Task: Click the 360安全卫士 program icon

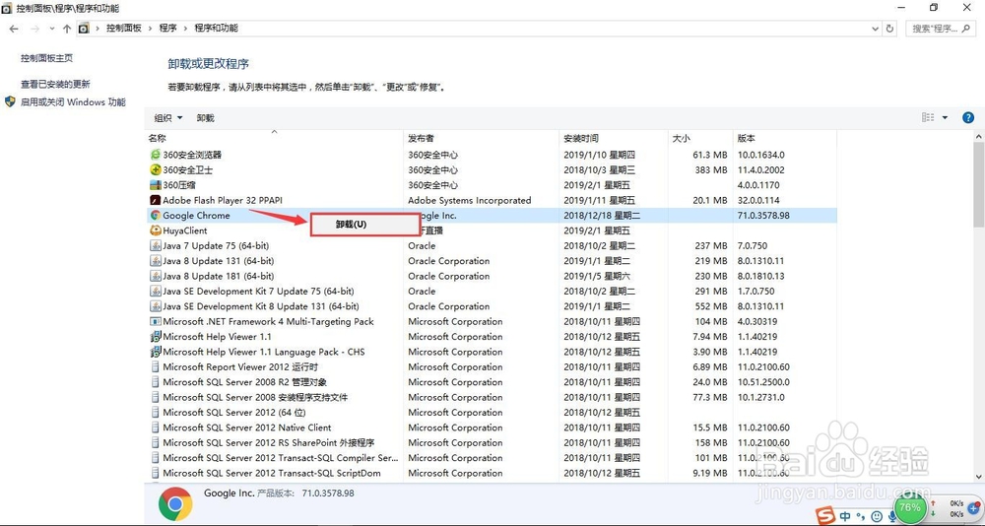Action: point(156,169)
